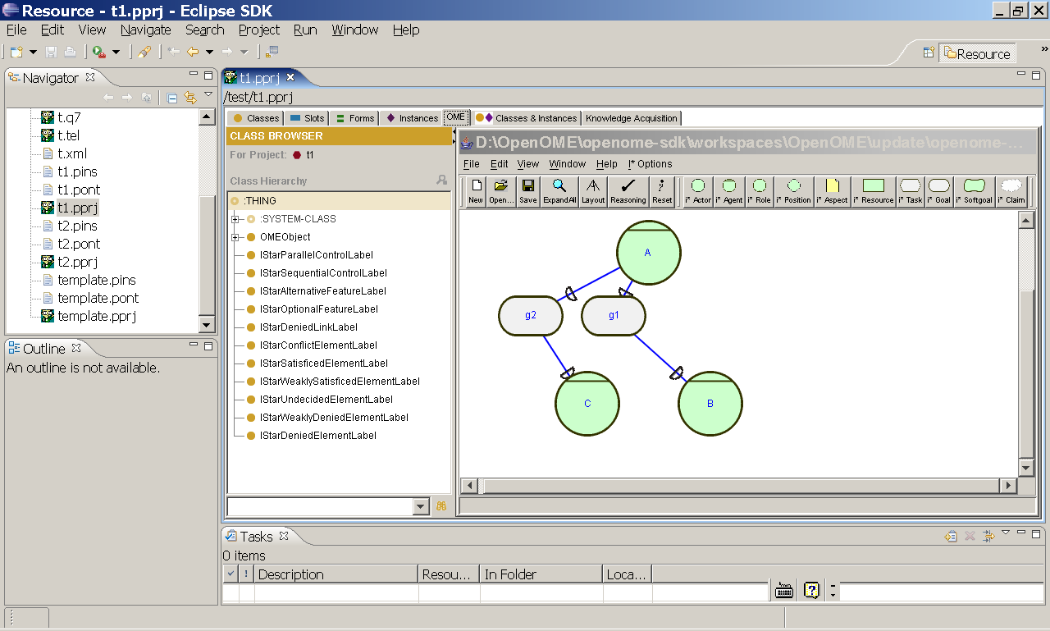Expand the :SYSTEM-CLASS tree node
1050x631 pixels.
(x=235, y=218)
